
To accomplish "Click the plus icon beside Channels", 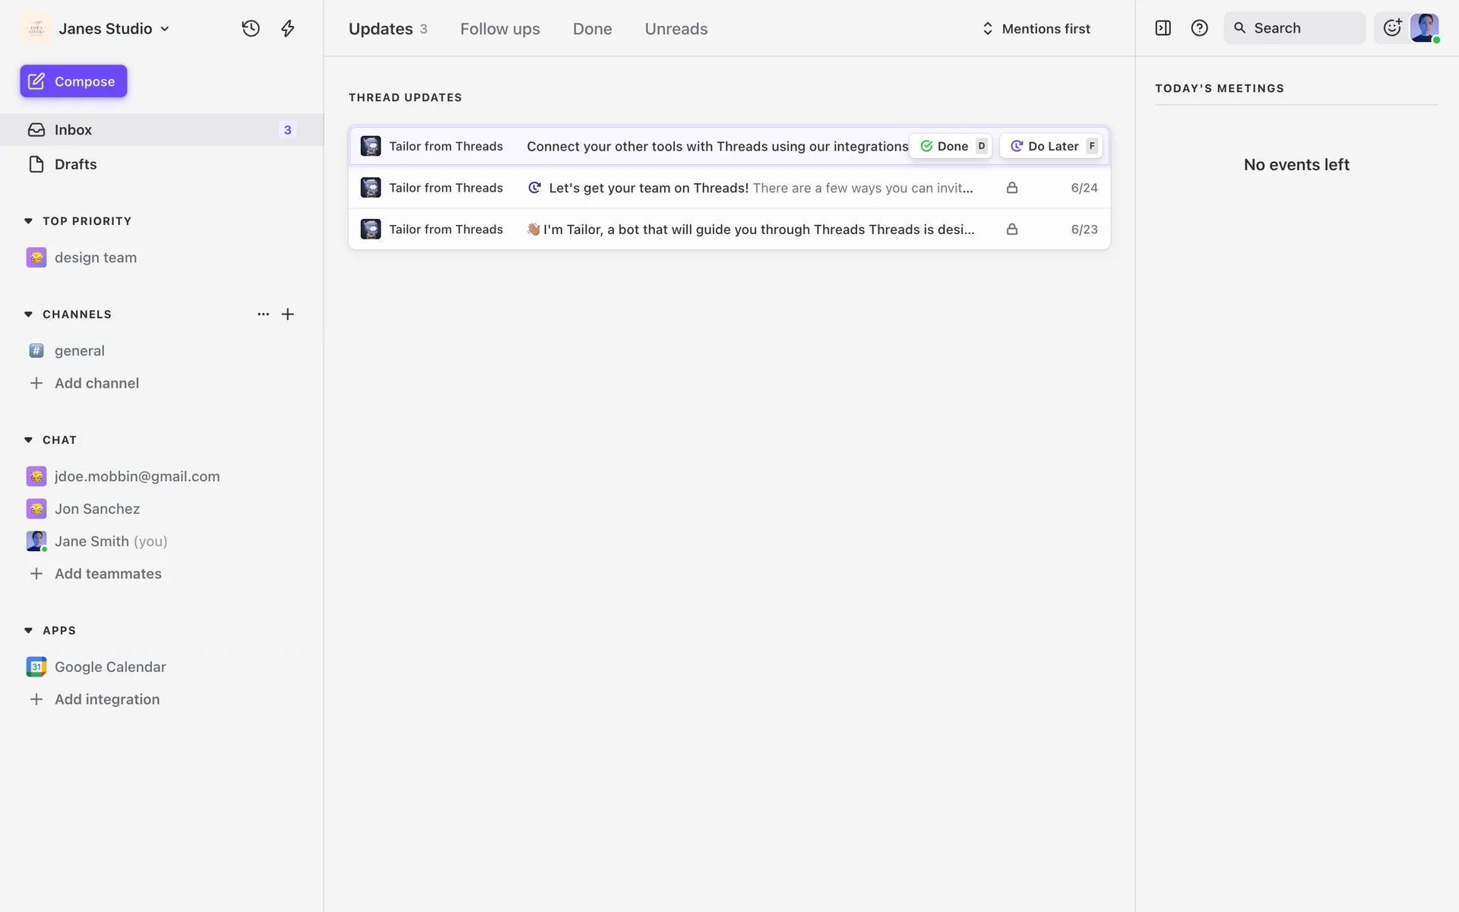I will tap(287, 314).
